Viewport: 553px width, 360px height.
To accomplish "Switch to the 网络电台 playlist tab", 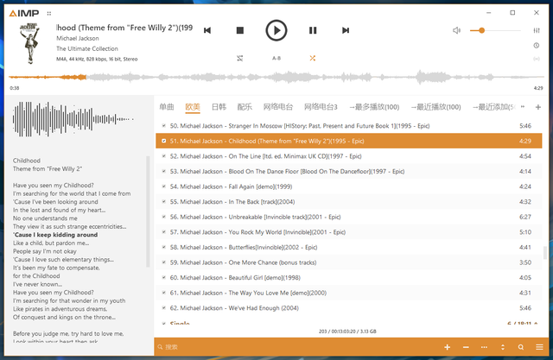I will click(278, 107).
